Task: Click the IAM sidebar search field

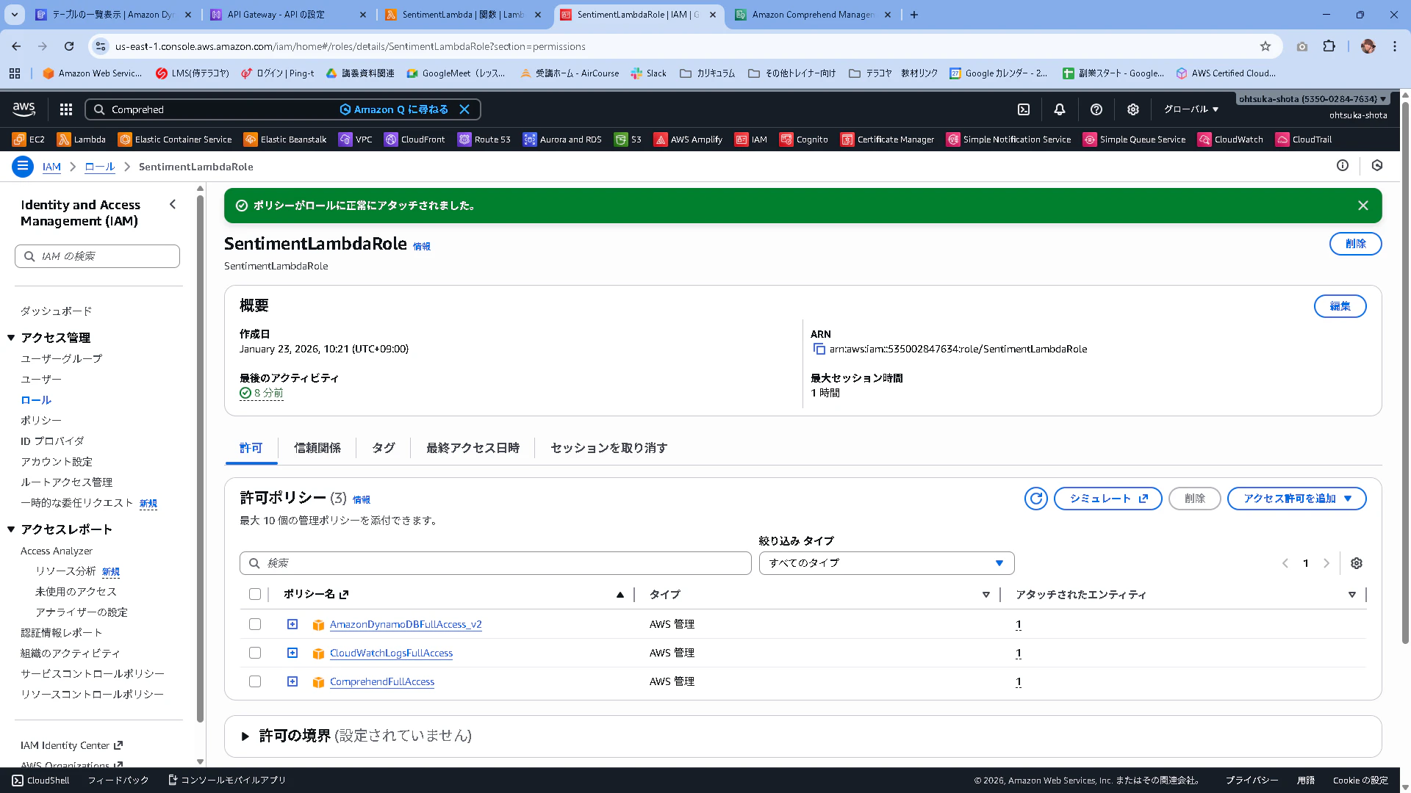Action: (x=97, y=256)
